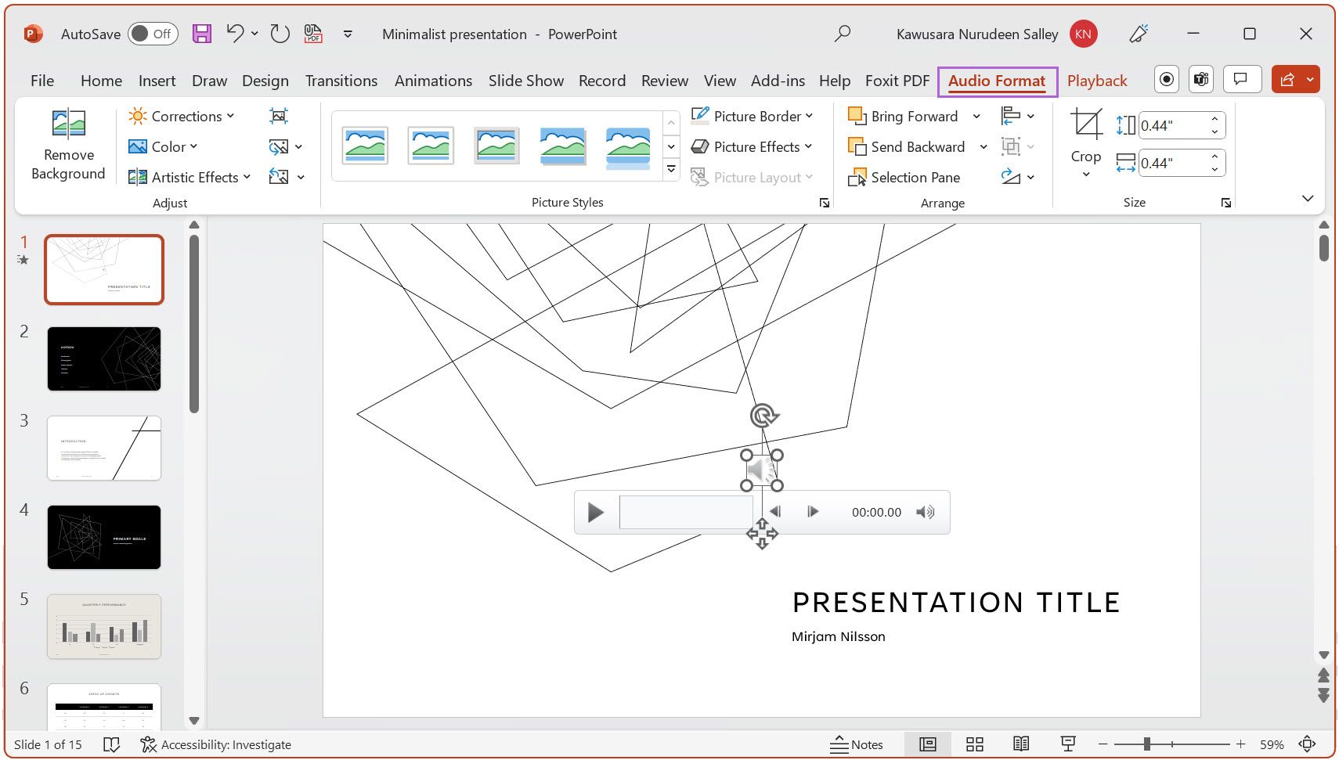The width and height of the screenshot is (1339, 760).
Task: Click the Foxit PDF quick access icon
Action: tap(313, 34)
